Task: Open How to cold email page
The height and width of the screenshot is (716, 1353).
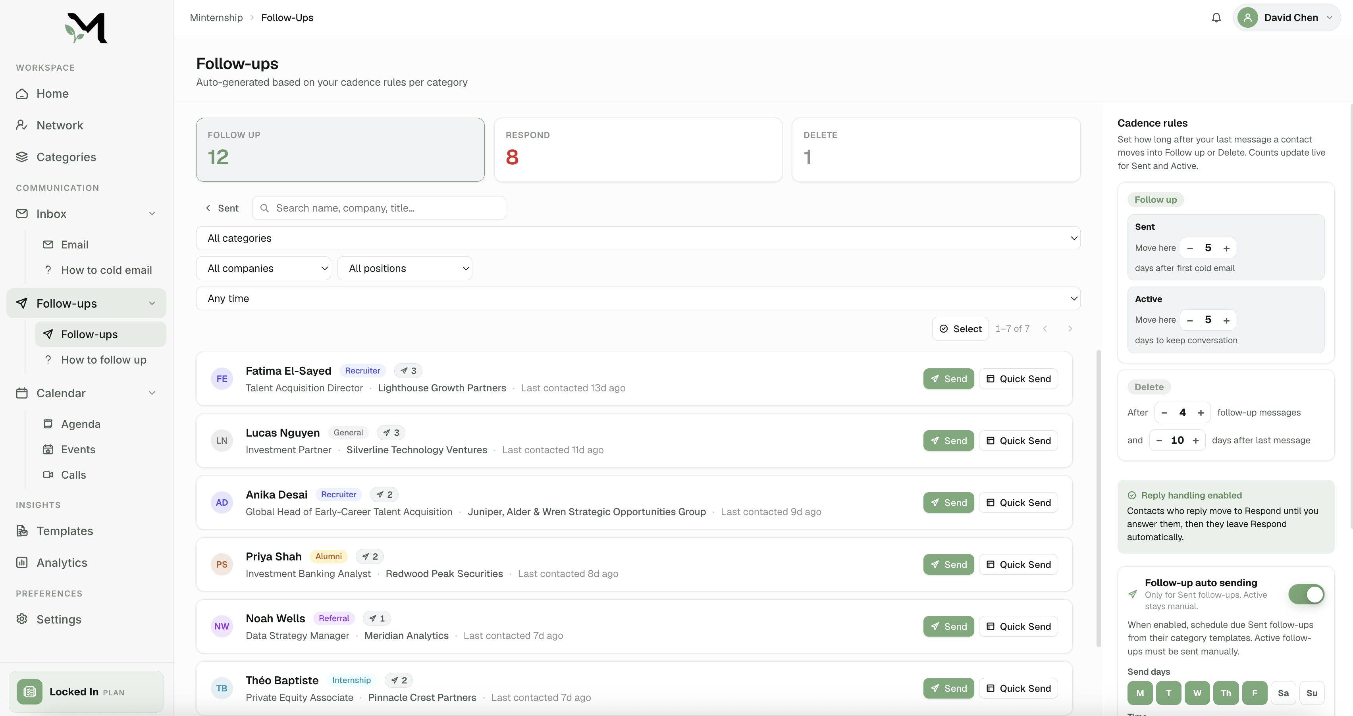Action: (x=107, y=270)
